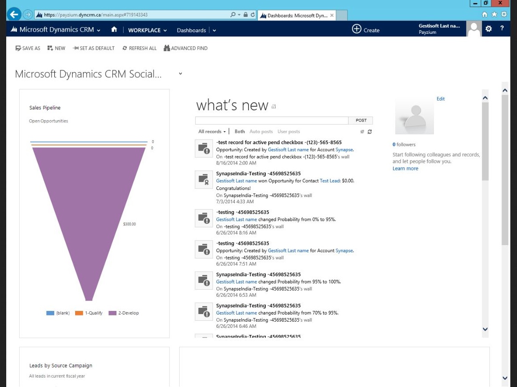Viewport: 517px width, 387px height.
Task: Click the Home icon in CRM navigation bar
Action: tap(114, 30)
